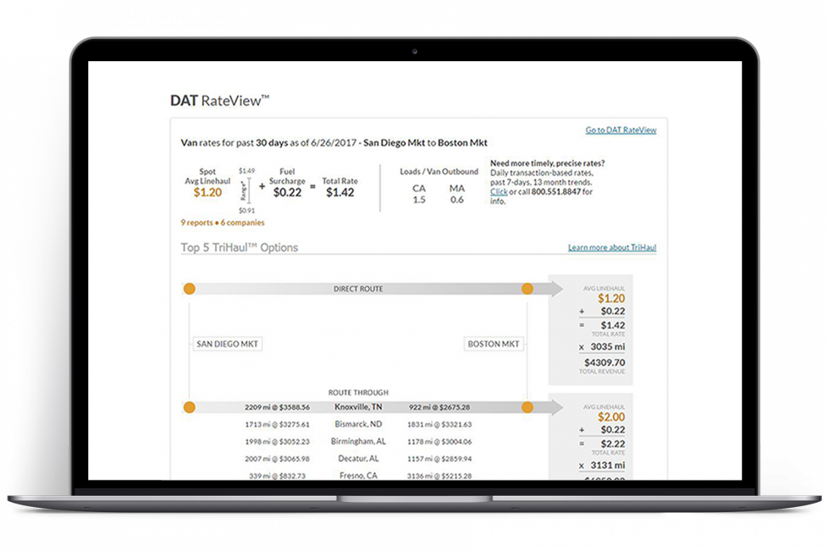The image size is (828, 552).
Task: Click the CA 1.5 outbound loads value
Action: point(419,200)
